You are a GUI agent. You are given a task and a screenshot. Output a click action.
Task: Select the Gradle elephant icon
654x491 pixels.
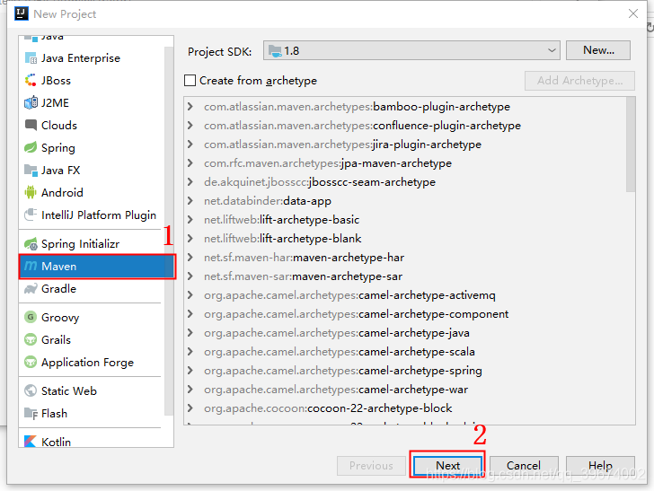click(x=31, y=288)
